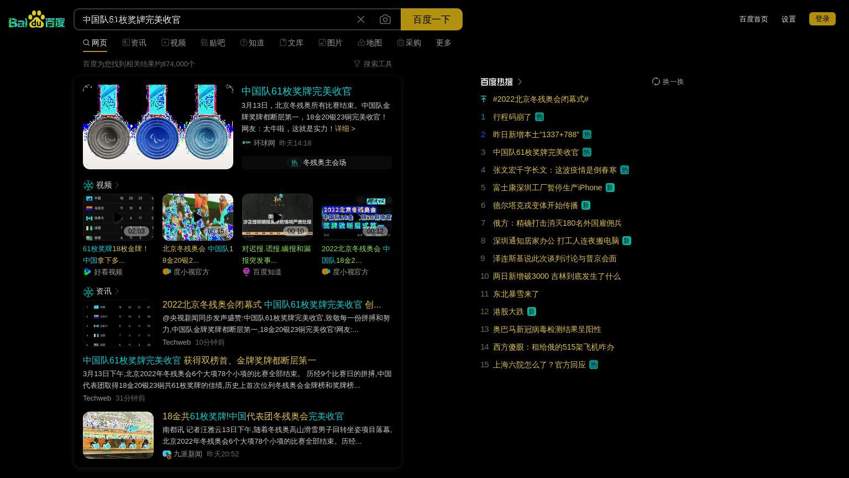Image resolution: width=849 pixels, height=478 pixels.
Task: Click the 环球网 source icon
Action: click(x=246, y=143)
